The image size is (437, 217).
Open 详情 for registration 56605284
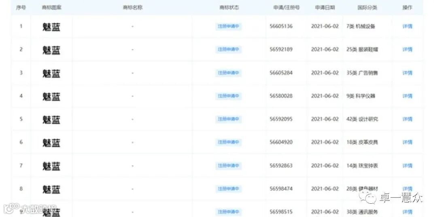click(x=407, y=73)
